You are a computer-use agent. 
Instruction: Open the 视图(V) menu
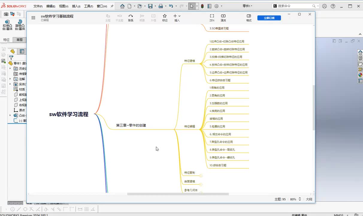[x=63, y=6]
